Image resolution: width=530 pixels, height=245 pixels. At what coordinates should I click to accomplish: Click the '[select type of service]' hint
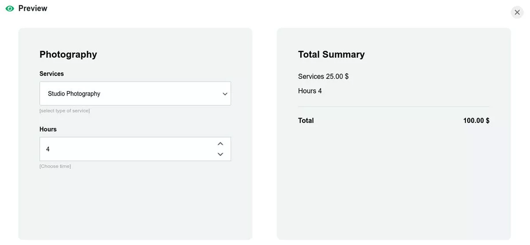pyautogui.click(x=64, y=111)
